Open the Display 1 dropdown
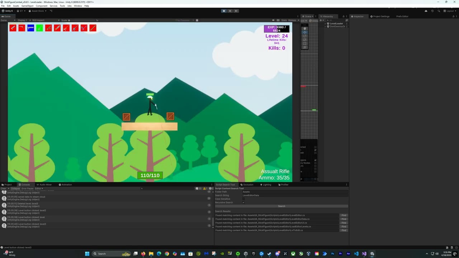This screenshot has height=258, width=459. 23,20
